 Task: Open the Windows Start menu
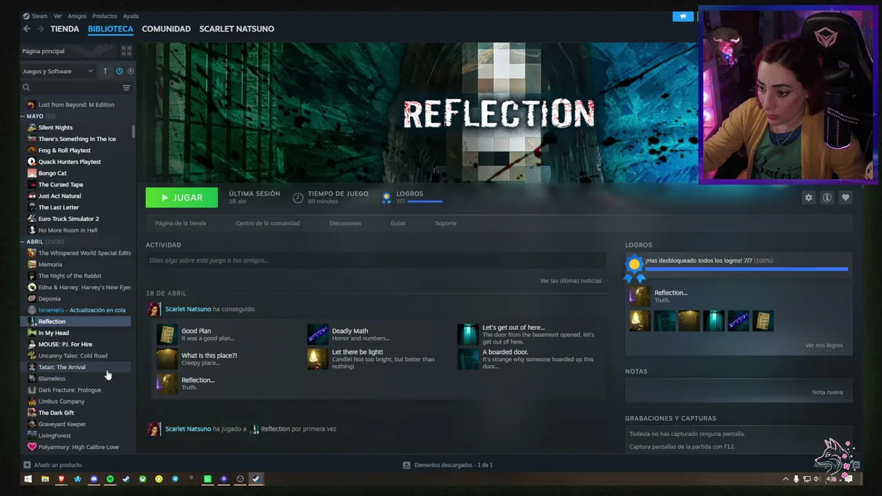[x=28, y=479]
